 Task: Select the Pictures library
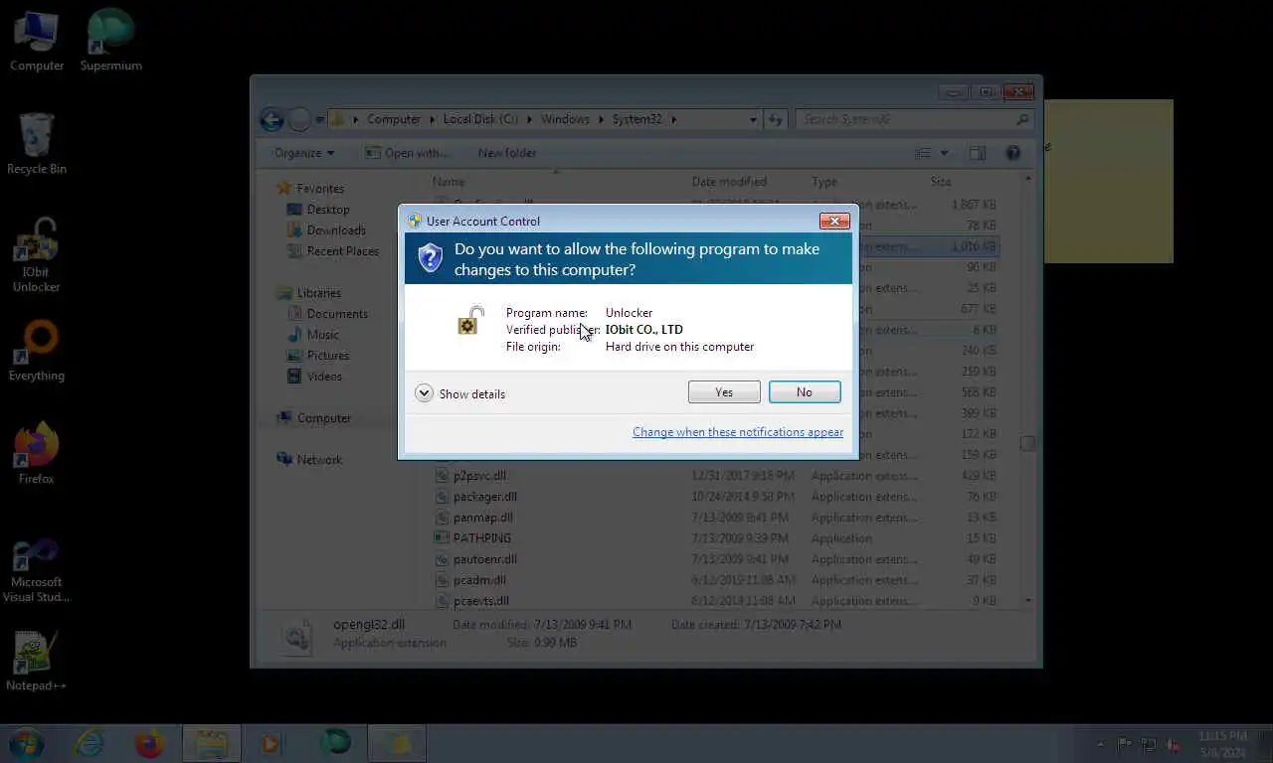point(328,356)
